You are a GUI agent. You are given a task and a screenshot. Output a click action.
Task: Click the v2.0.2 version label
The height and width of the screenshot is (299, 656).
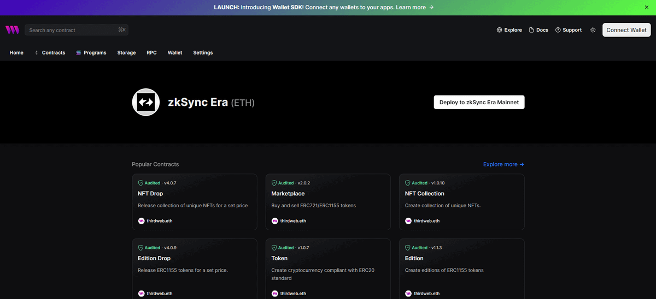click(303, 183)
